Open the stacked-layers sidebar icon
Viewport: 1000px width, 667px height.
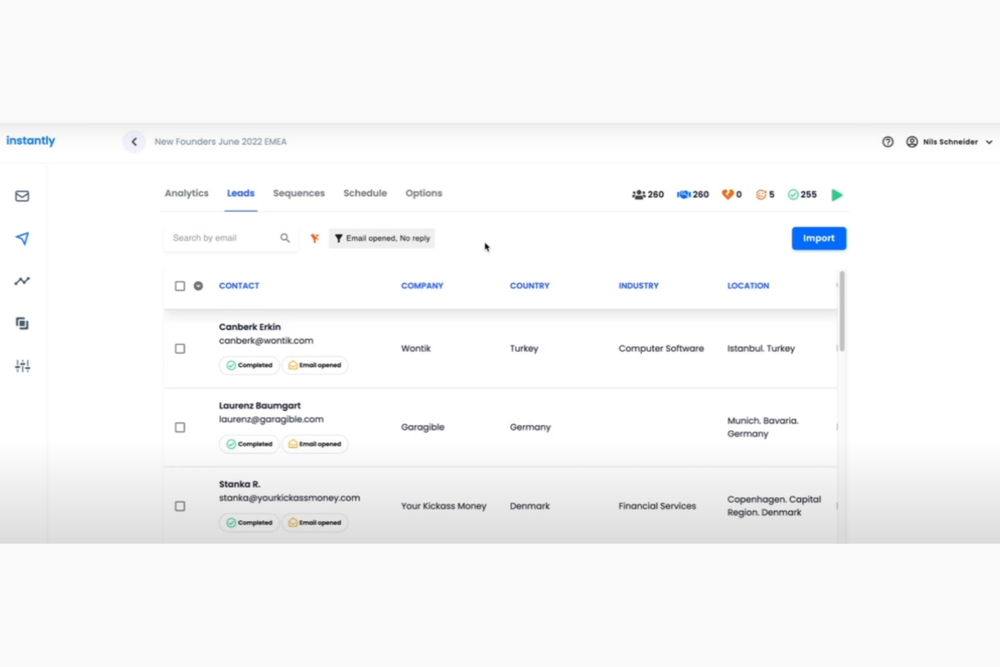[22, 324]
